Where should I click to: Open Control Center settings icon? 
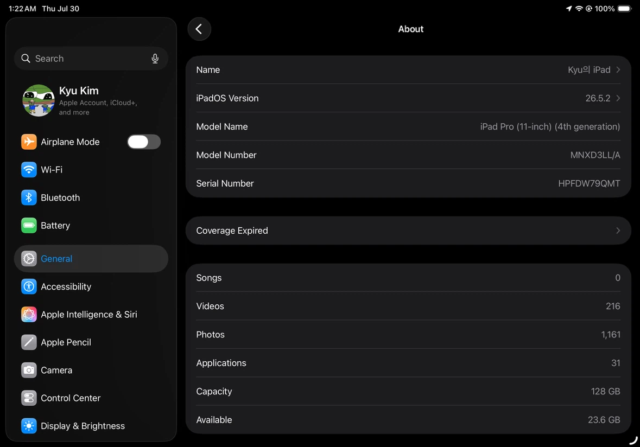point(29,398)
